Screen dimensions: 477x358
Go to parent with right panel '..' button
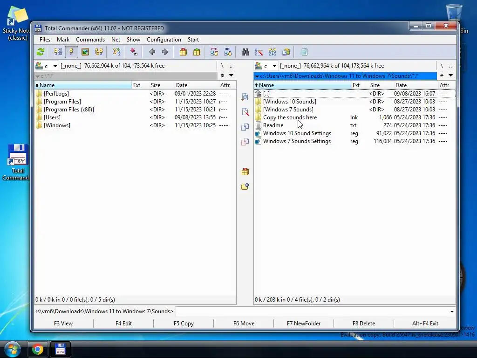(x=450, y=66)
